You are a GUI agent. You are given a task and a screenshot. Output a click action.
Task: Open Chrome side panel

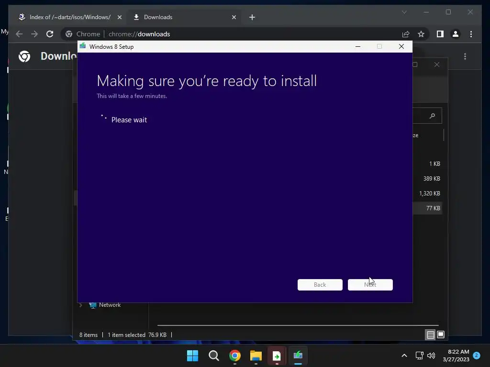click(x=440, y=34)
